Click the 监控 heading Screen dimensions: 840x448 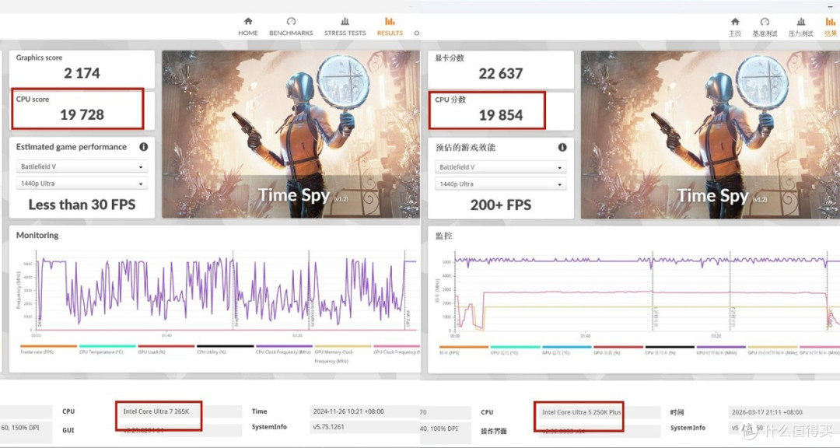point(443,236)
